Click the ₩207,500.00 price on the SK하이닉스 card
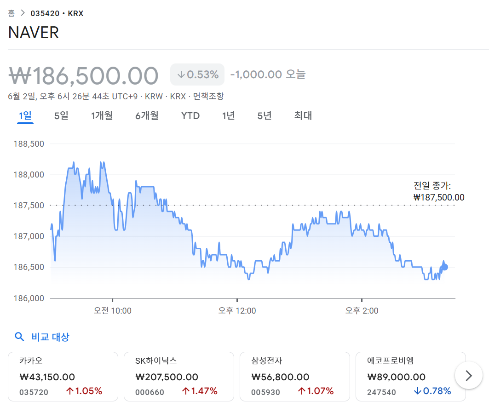489x412 pixels. coord(167,377)
